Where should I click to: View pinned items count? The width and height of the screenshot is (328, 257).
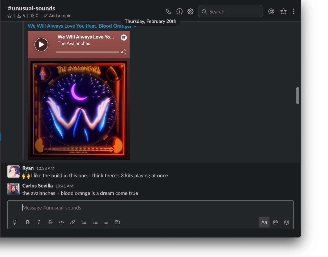pyautogui.click(x=34, y=16)
